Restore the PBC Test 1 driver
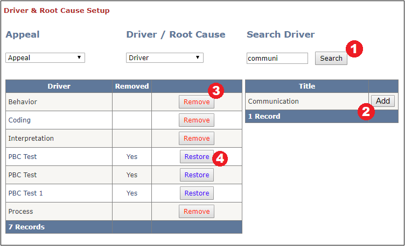This screenshot has height=246, width=405. [x=197, y=193]
